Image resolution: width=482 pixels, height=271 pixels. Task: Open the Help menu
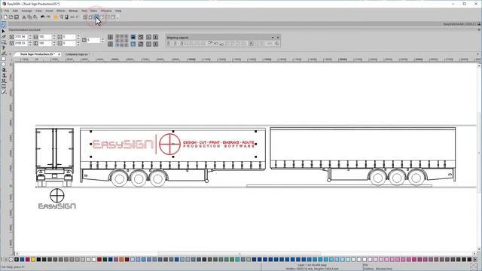118,11
